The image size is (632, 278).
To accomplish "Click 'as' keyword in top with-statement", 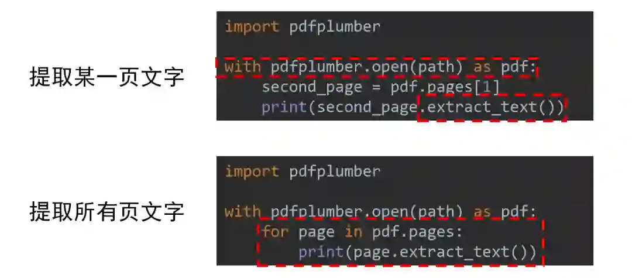I will [x=482, y=68].
